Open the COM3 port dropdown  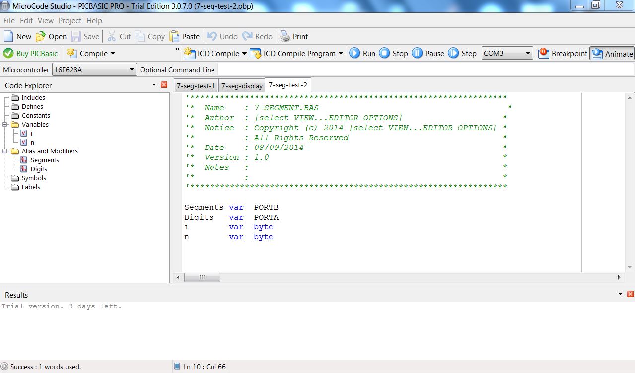[x=527, y=53]
